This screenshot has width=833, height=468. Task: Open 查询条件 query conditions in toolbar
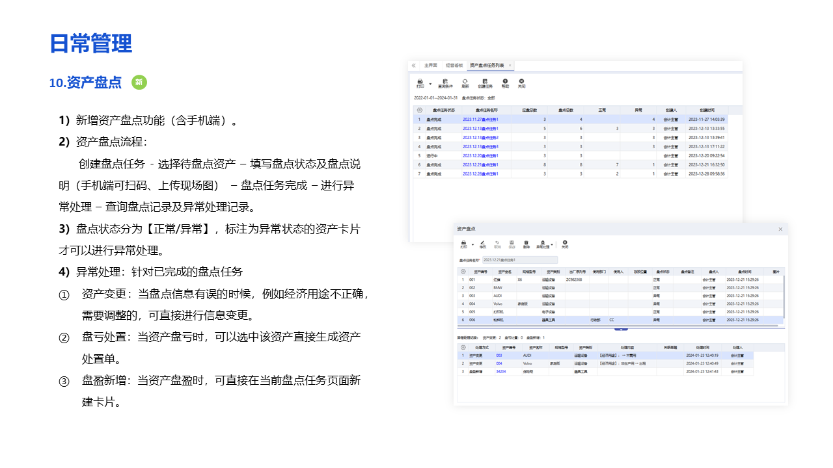(446, 81)
